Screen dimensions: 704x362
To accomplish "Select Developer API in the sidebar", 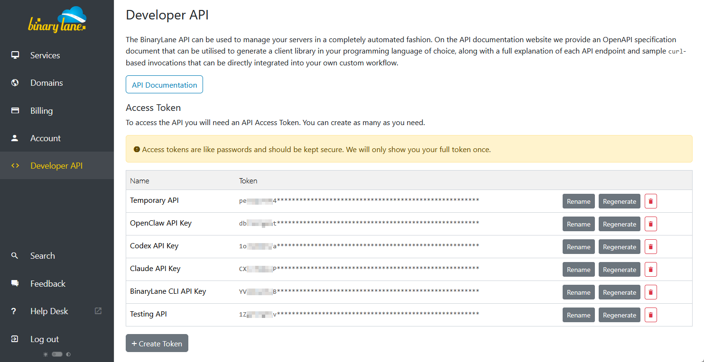I will point(57,165).
